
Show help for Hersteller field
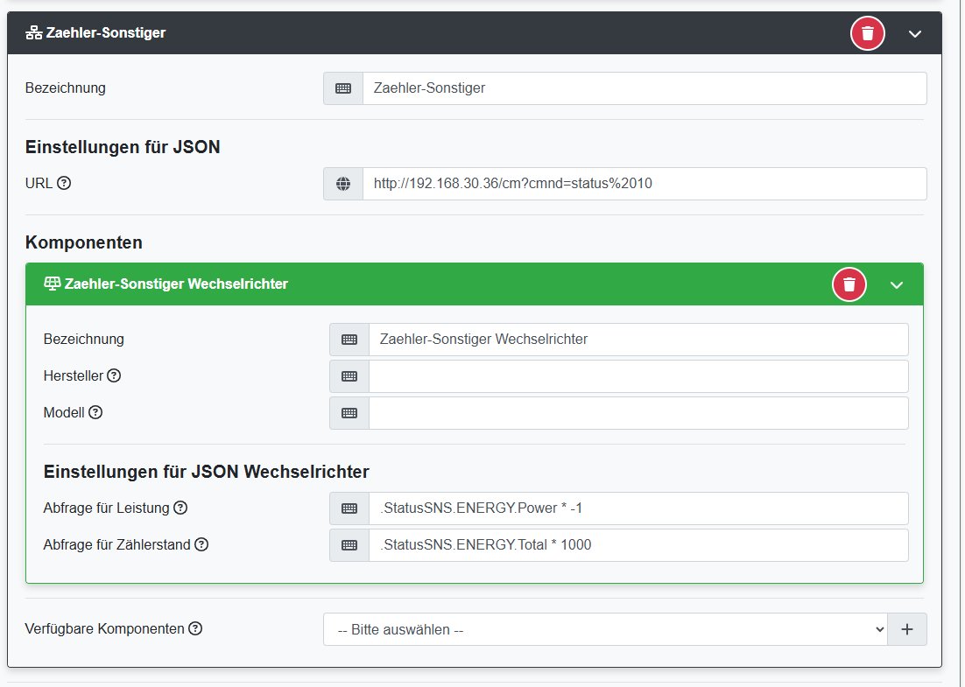pyautogui.click(x=114, y=375)
